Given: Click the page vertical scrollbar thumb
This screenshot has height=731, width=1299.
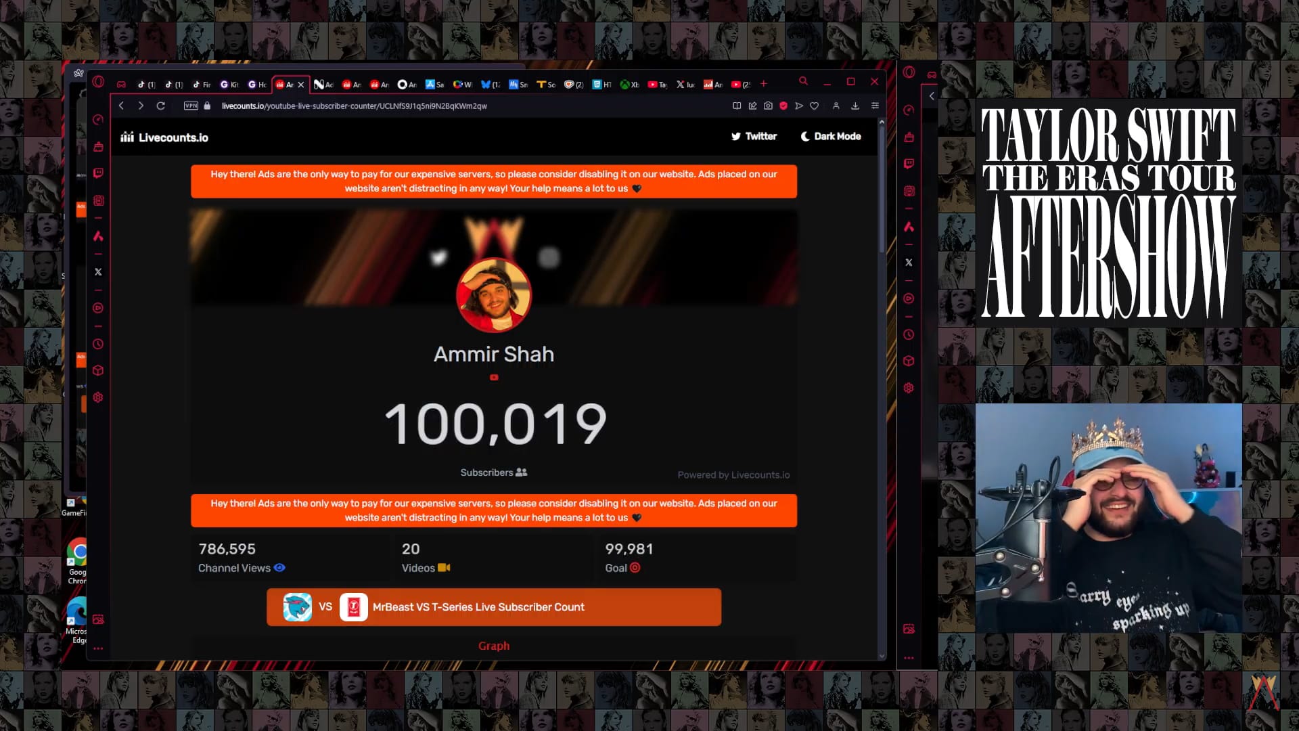Looking at the screenshot, I should point(882,190).
